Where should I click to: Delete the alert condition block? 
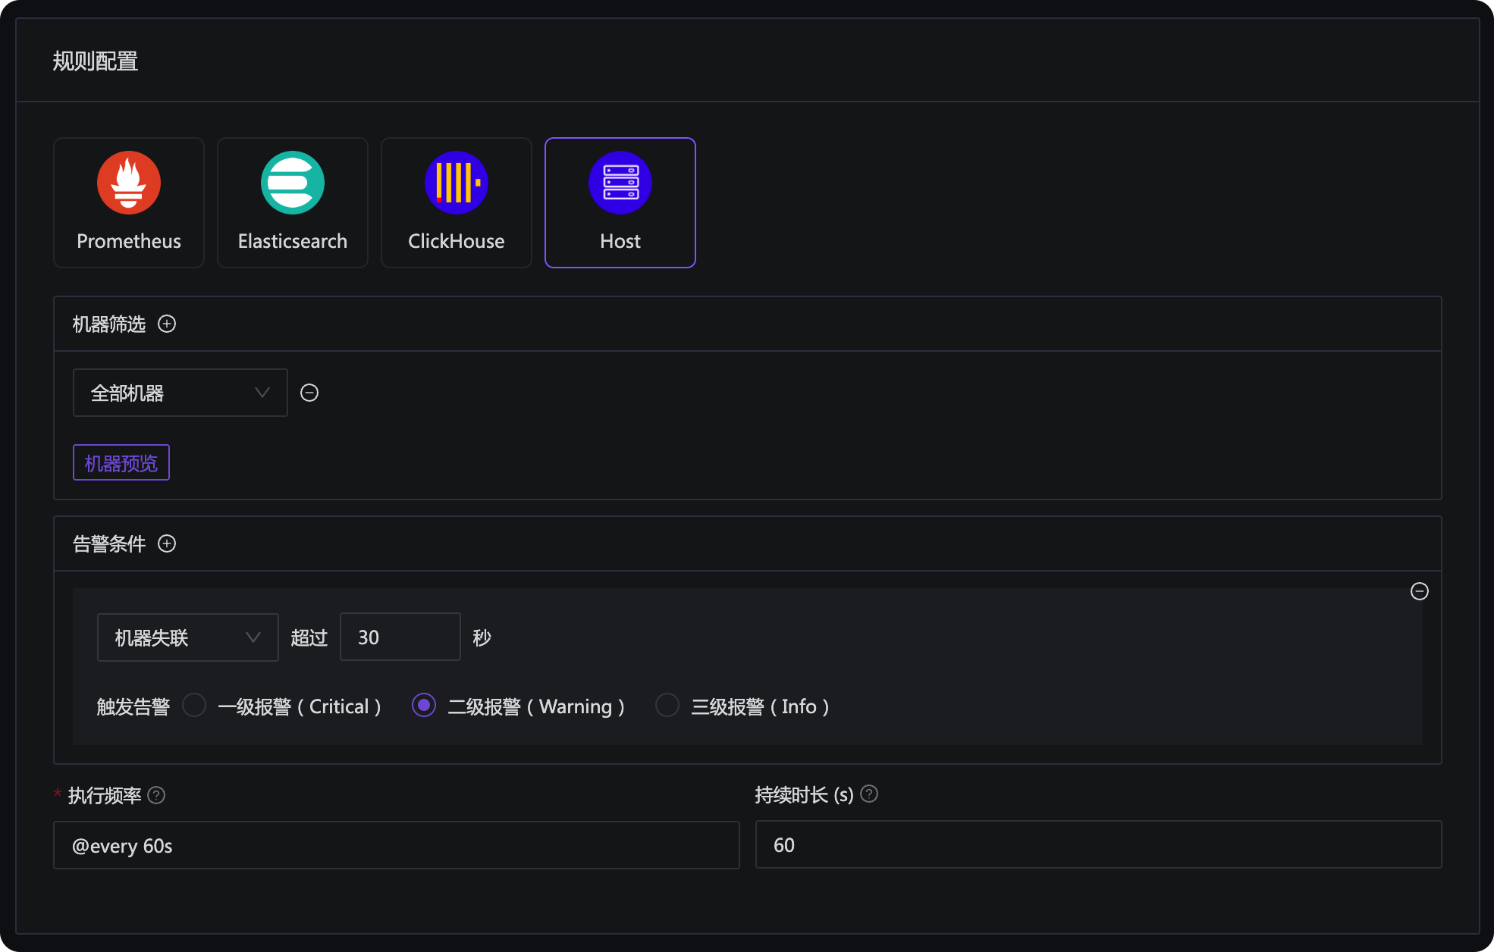coord(1419,591)
